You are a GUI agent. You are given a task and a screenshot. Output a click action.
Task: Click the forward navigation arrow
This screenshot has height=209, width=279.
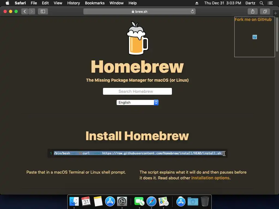32,11
